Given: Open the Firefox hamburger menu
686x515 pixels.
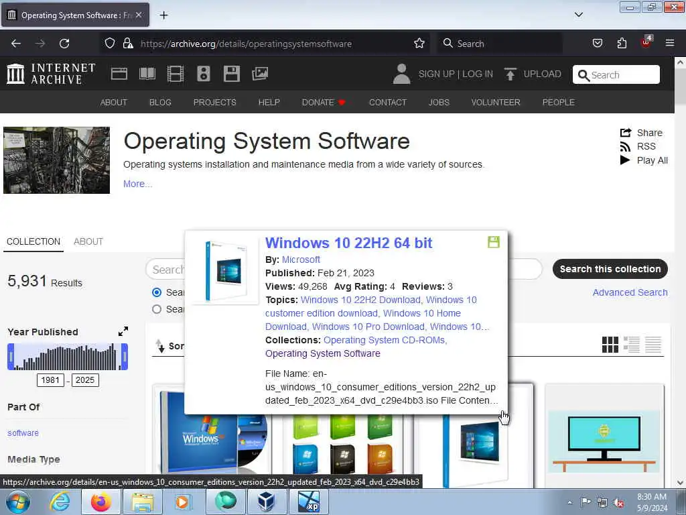Looking at the screenshot, I should point(670,43).
